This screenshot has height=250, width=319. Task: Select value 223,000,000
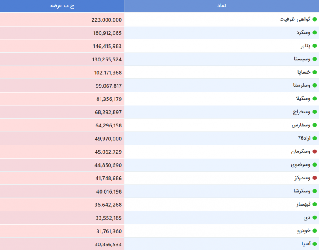point(107,20)
